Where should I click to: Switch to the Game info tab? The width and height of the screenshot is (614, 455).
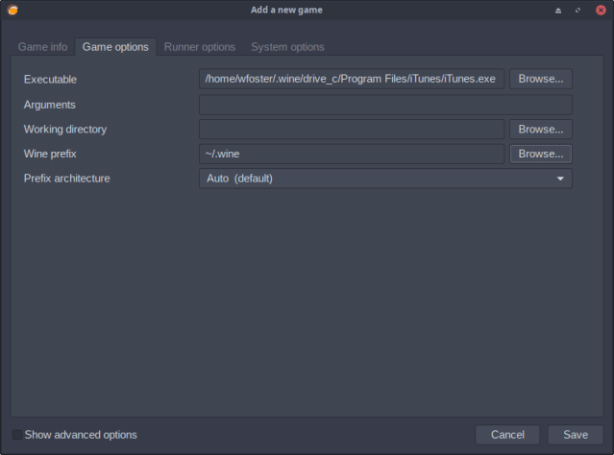pos(42,46)
